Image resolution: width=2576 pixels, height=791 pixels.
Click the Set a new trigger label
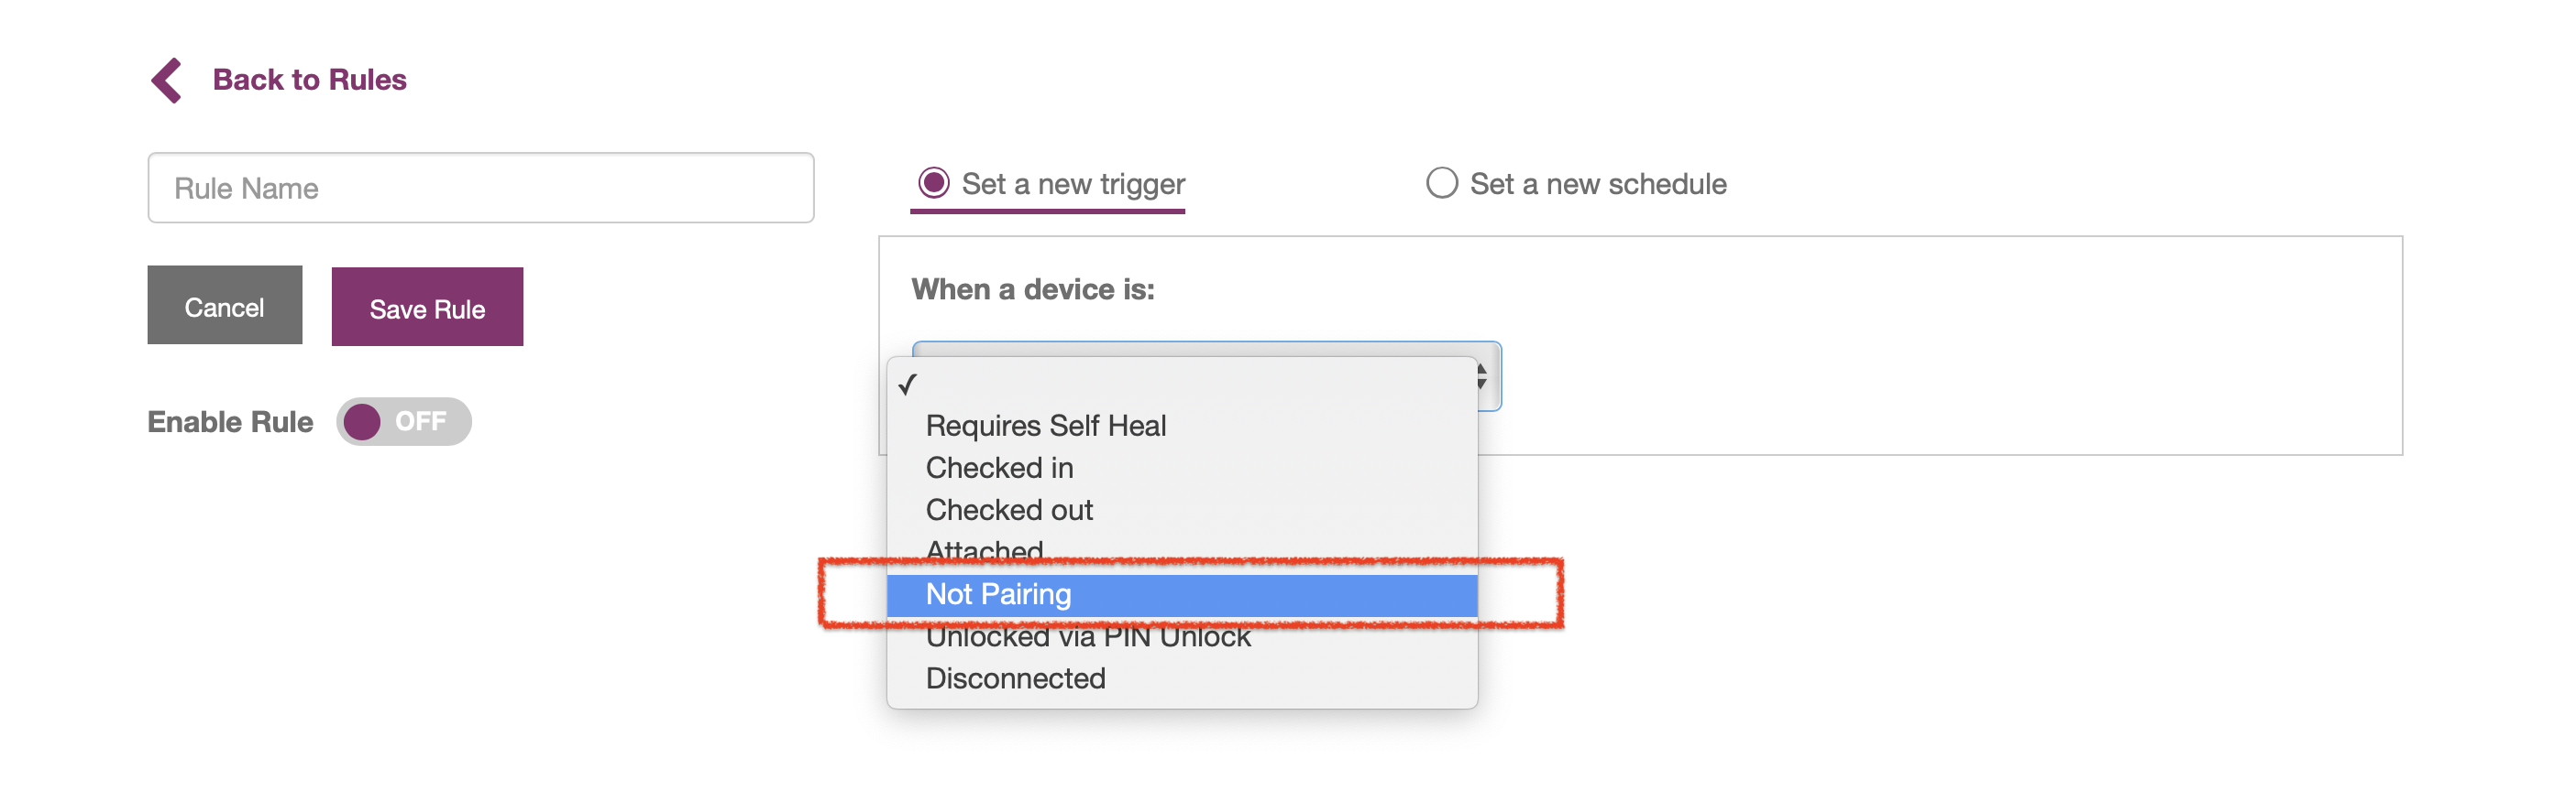(x=1073, y=184)
